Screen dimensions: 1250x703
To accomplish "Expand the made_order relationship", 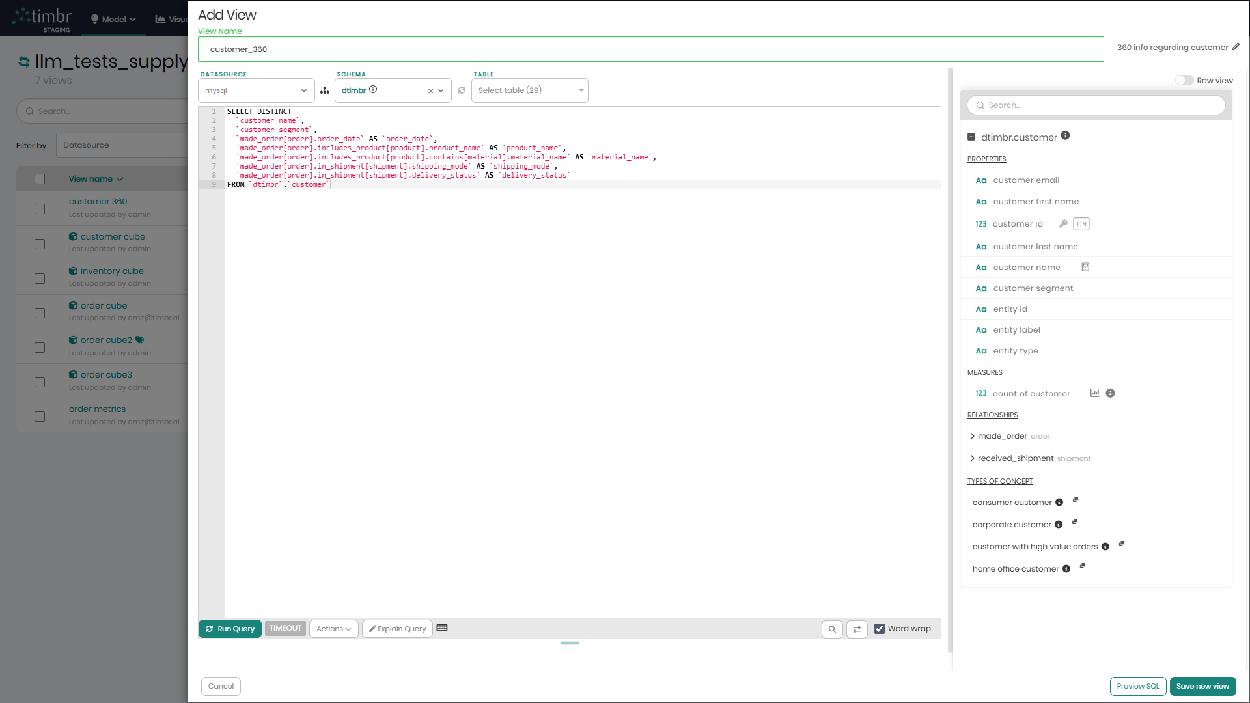I will 973,436.
